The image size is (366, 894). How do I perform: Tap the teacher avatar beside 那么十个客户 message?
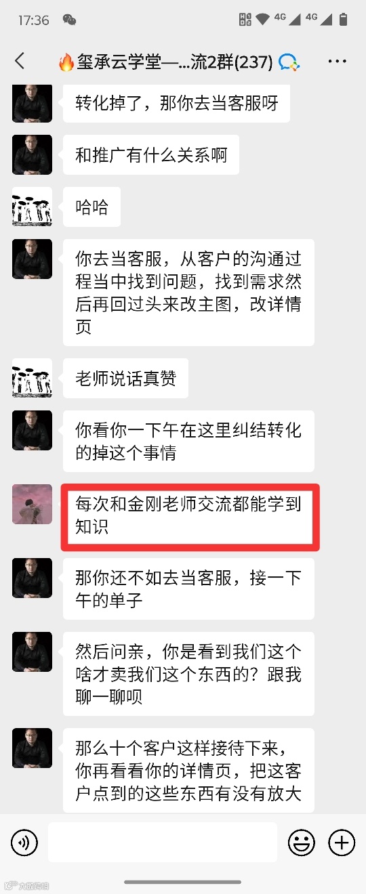32,748
